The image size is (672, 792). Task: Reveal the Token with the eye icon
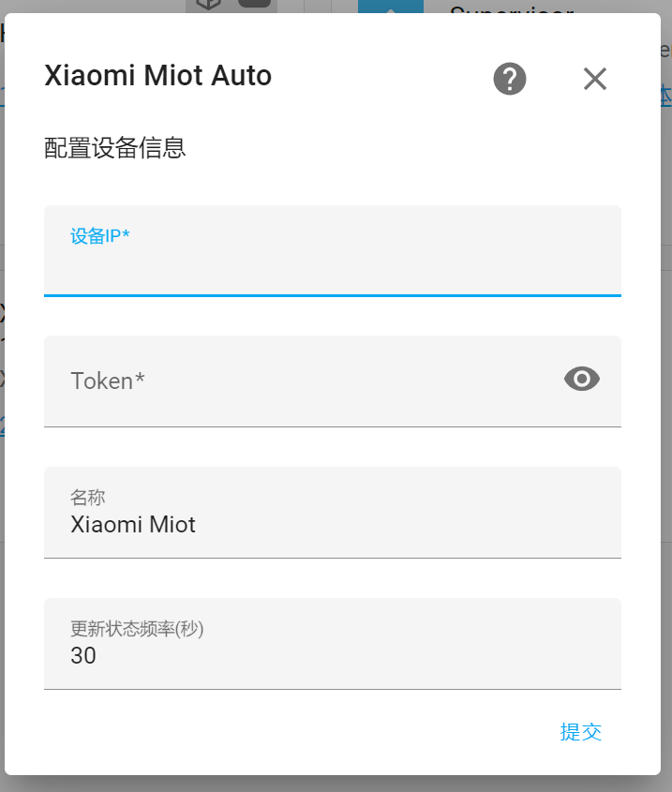pos(582,379)
